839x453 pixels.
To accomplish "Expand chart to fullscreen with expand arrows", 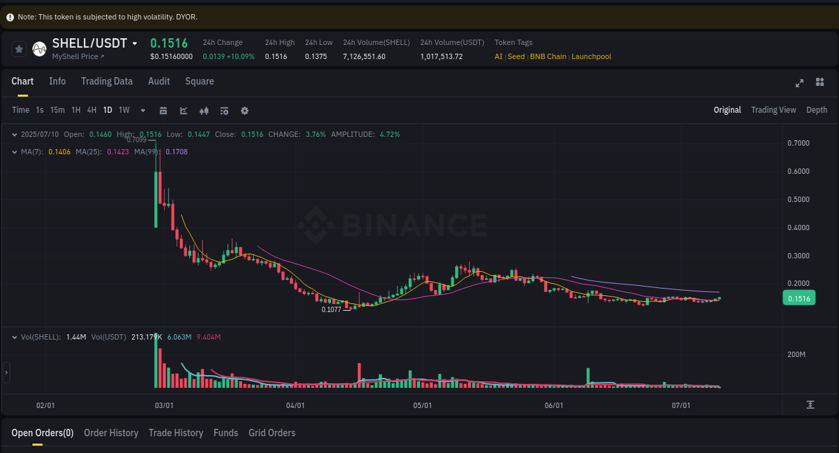I will 799,82.
